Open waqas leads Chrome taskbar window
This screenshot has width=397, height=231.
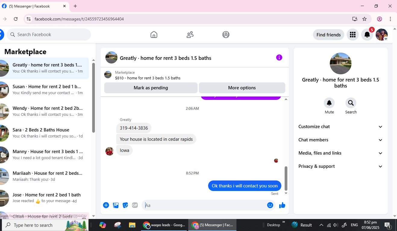click(165, 225)
